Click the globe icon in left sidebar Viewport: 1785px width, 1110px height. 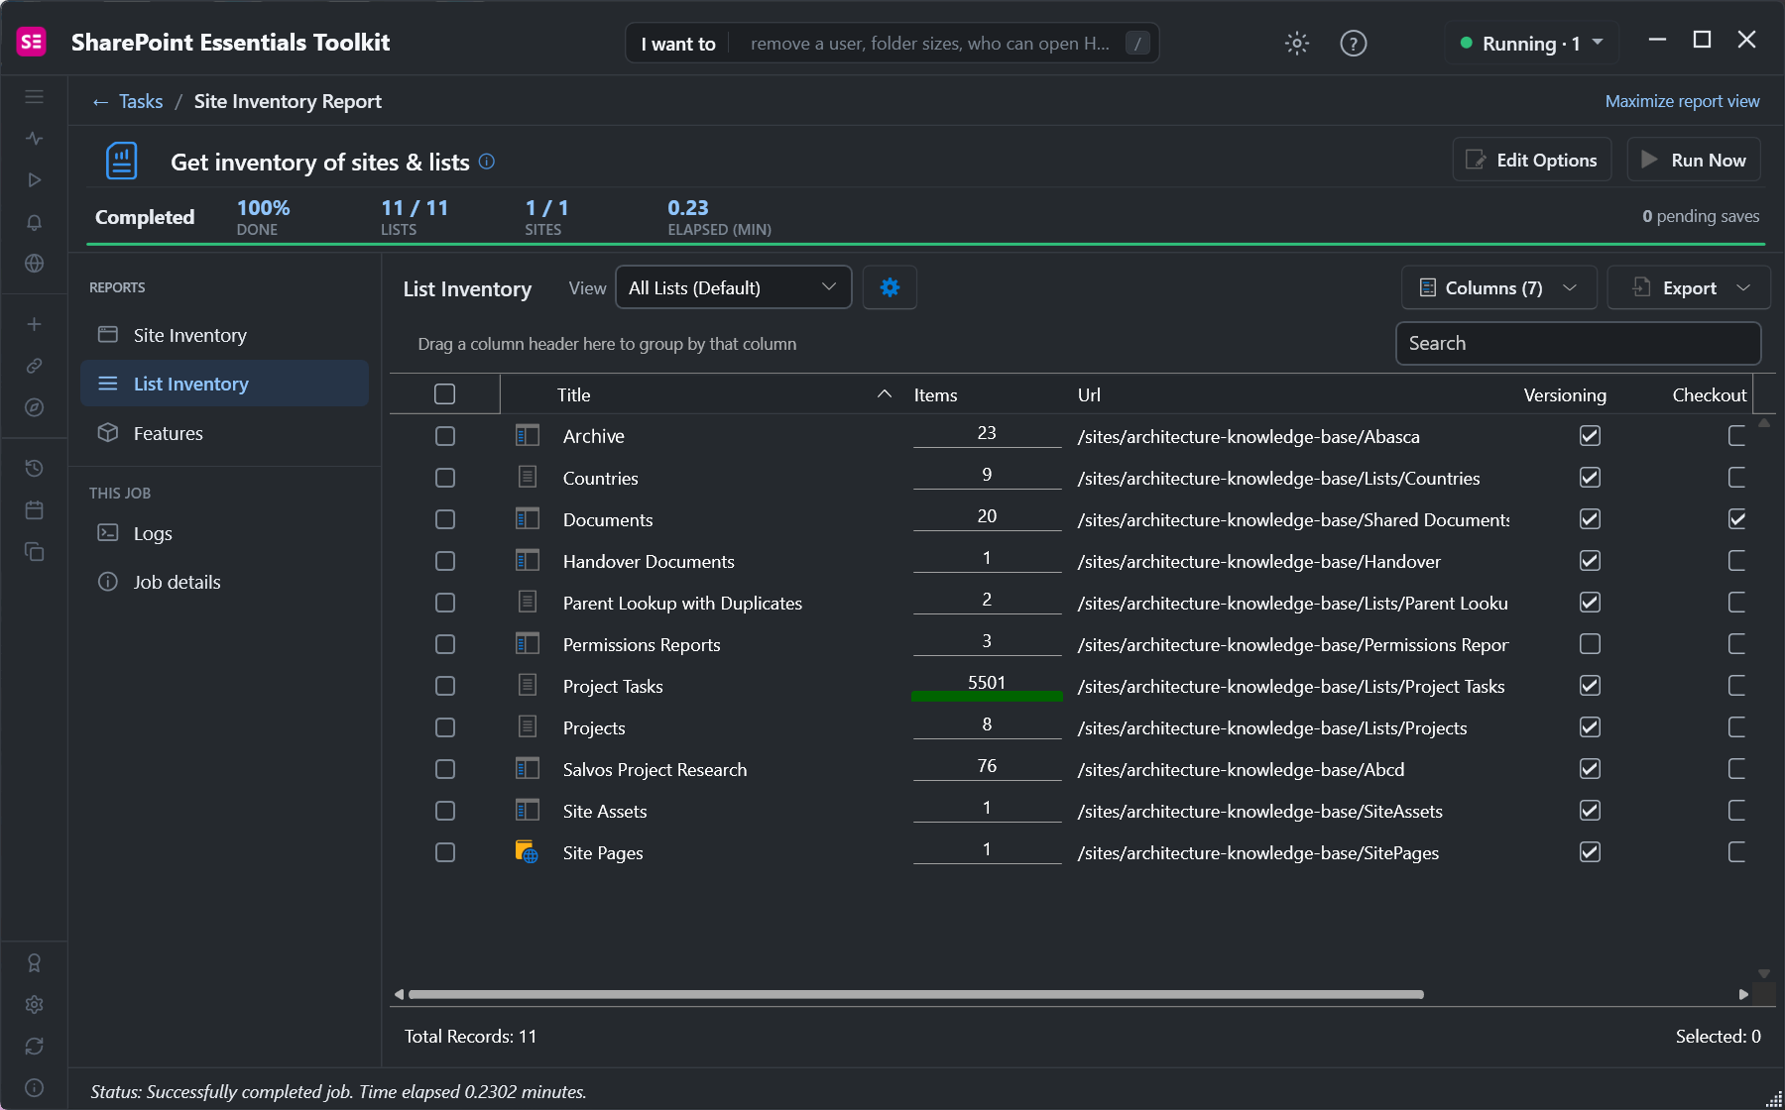pyautogui.click(x=34, y=264)
